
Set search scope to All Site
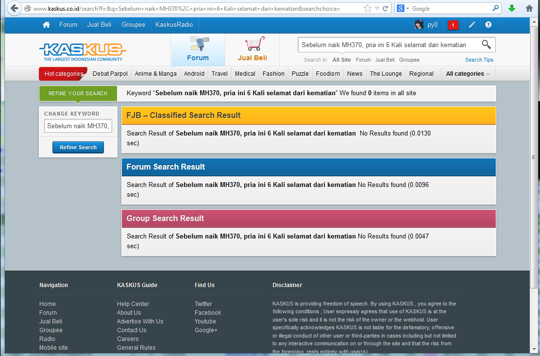(x=342, y=60)
